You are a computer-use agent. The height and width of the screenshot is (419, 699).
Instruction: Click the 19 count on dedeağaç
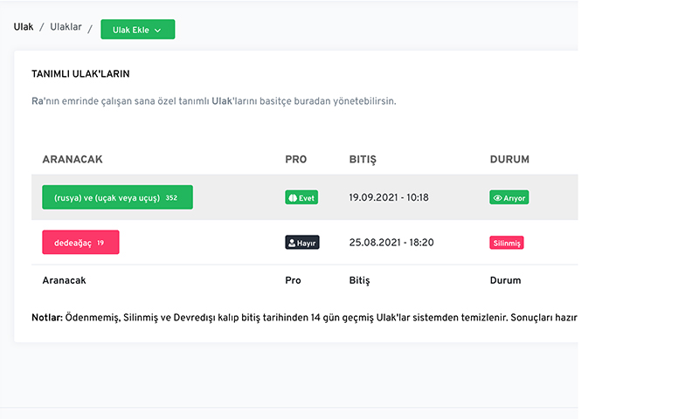coord(100,243)
